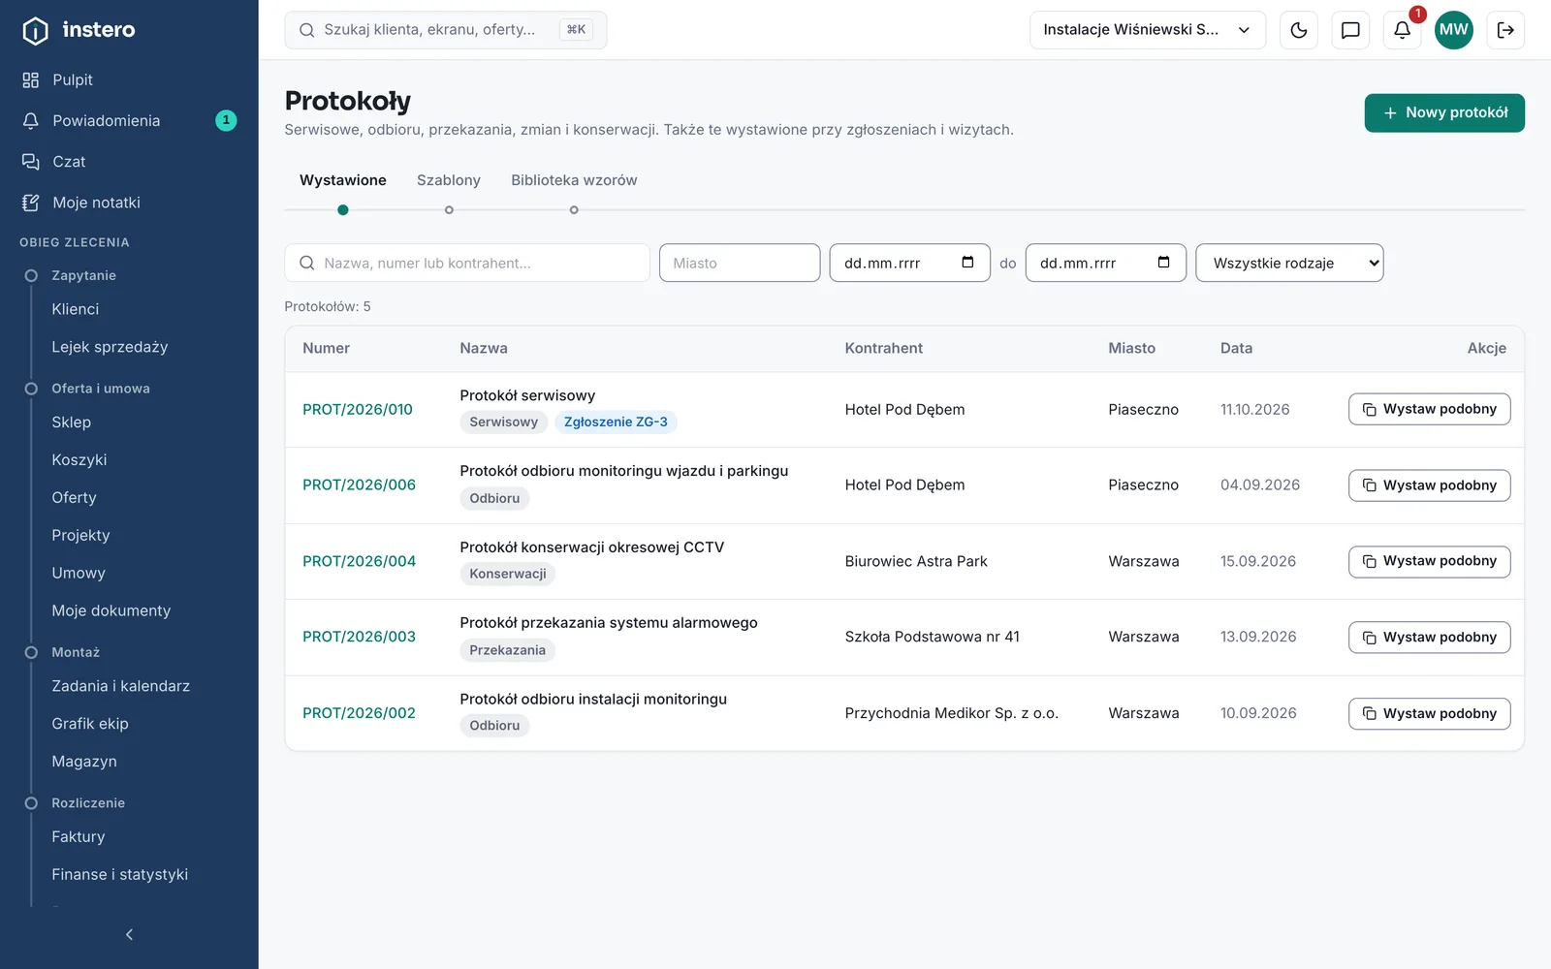Click the instero logo icon

click(x=35, y=30)
